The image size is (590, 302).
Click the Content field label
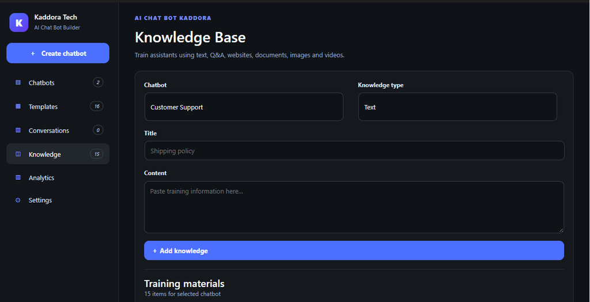(x=156, y=173)
